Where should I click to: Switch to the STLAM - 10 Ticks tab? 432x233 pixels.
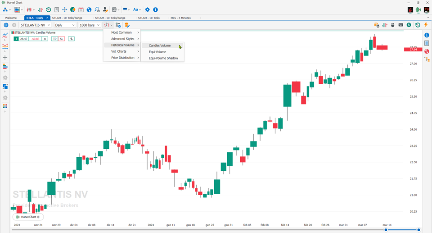(x=149, y=18)
